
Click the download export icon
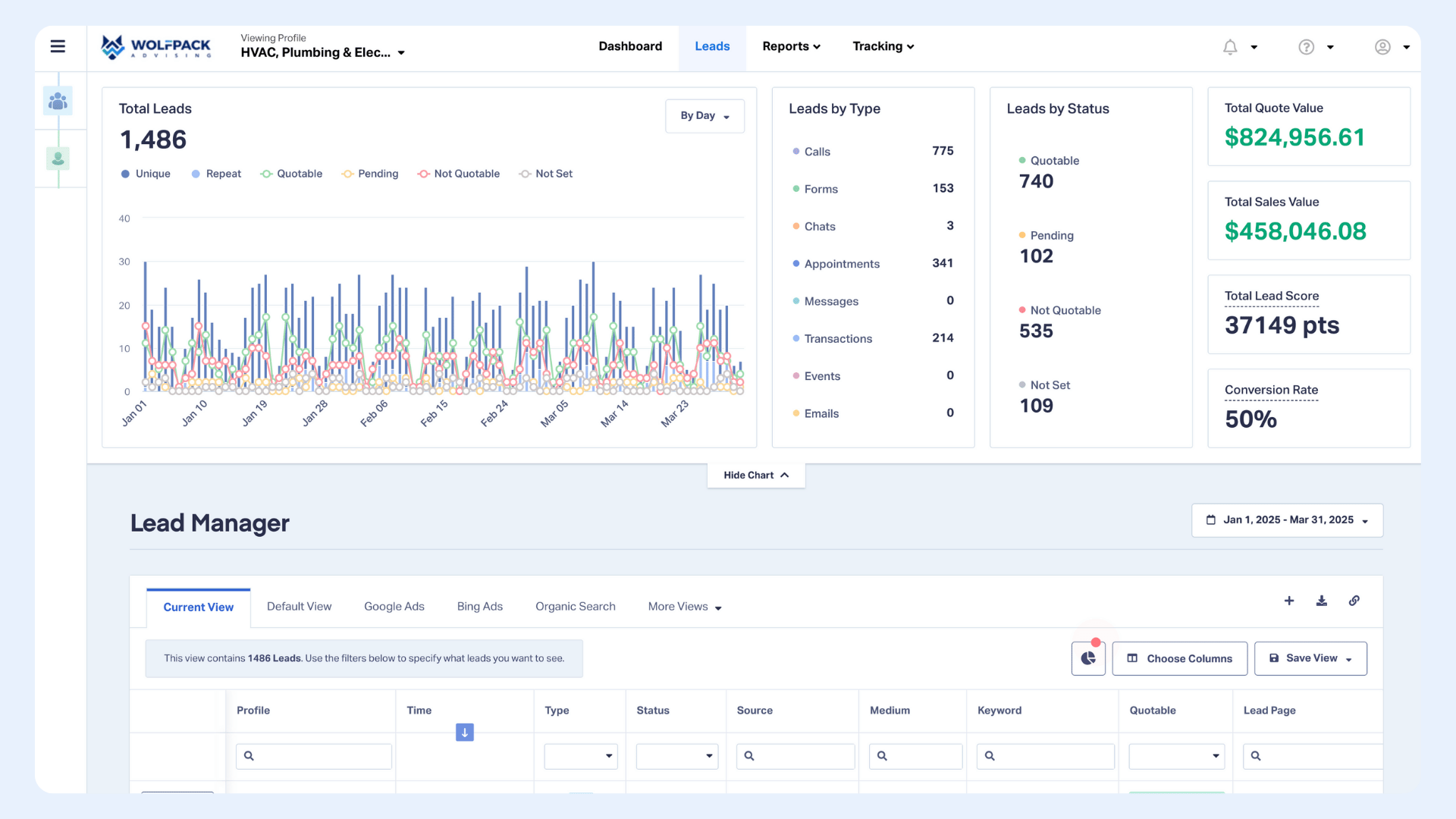click(1322, 601)
